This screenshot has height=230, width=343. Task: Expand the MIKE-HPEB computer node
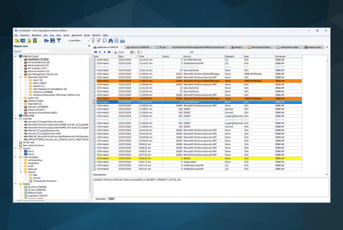click(x=16, y=116)
